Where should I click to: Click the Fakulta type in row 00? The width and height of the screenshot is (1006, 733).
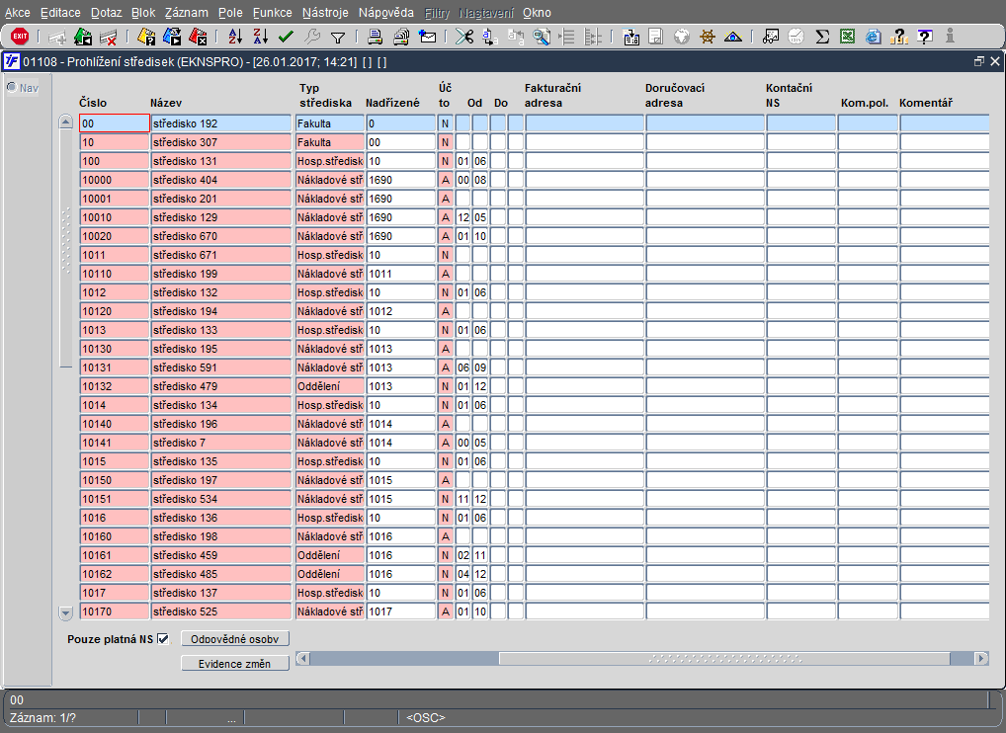(x=330, y=123)
